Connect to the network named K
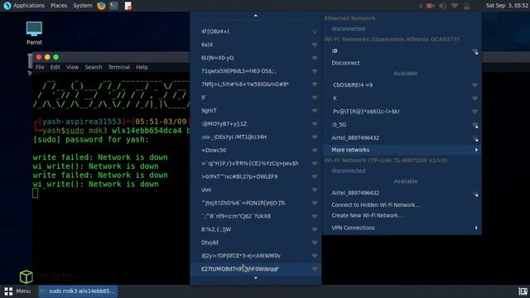Image resolution: width=530 pixels, height=298 pixels. (402, 99)
